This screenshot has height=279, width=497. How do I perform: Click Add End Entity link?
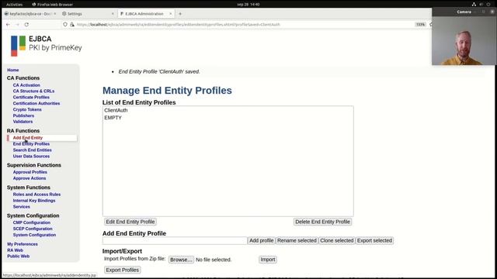(x=28, y=138)
